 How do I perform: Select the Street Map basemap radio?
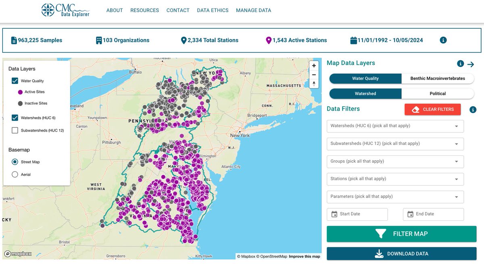(x=15, y=162)
